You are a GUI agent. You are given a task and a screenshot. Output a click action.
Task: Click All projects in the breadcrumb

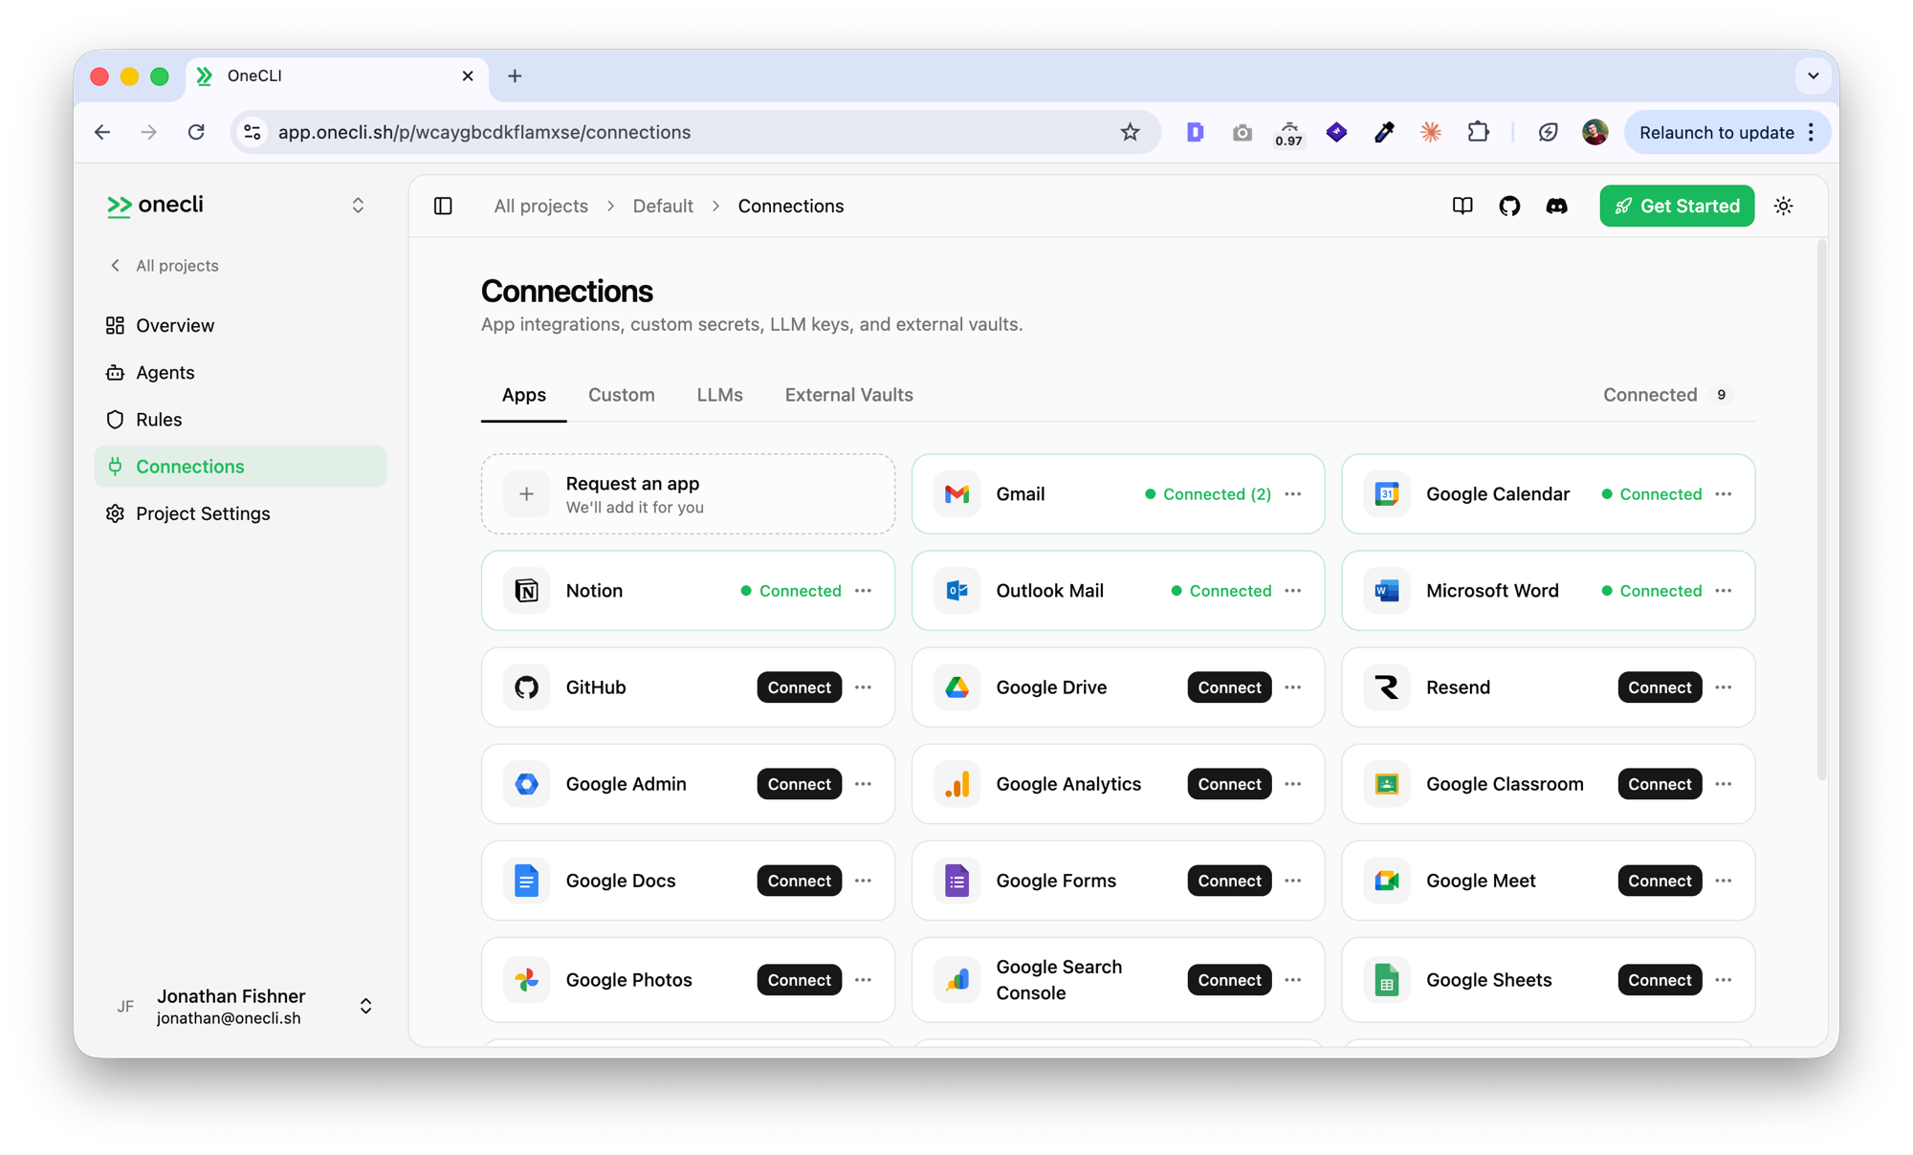click(540, 206)
